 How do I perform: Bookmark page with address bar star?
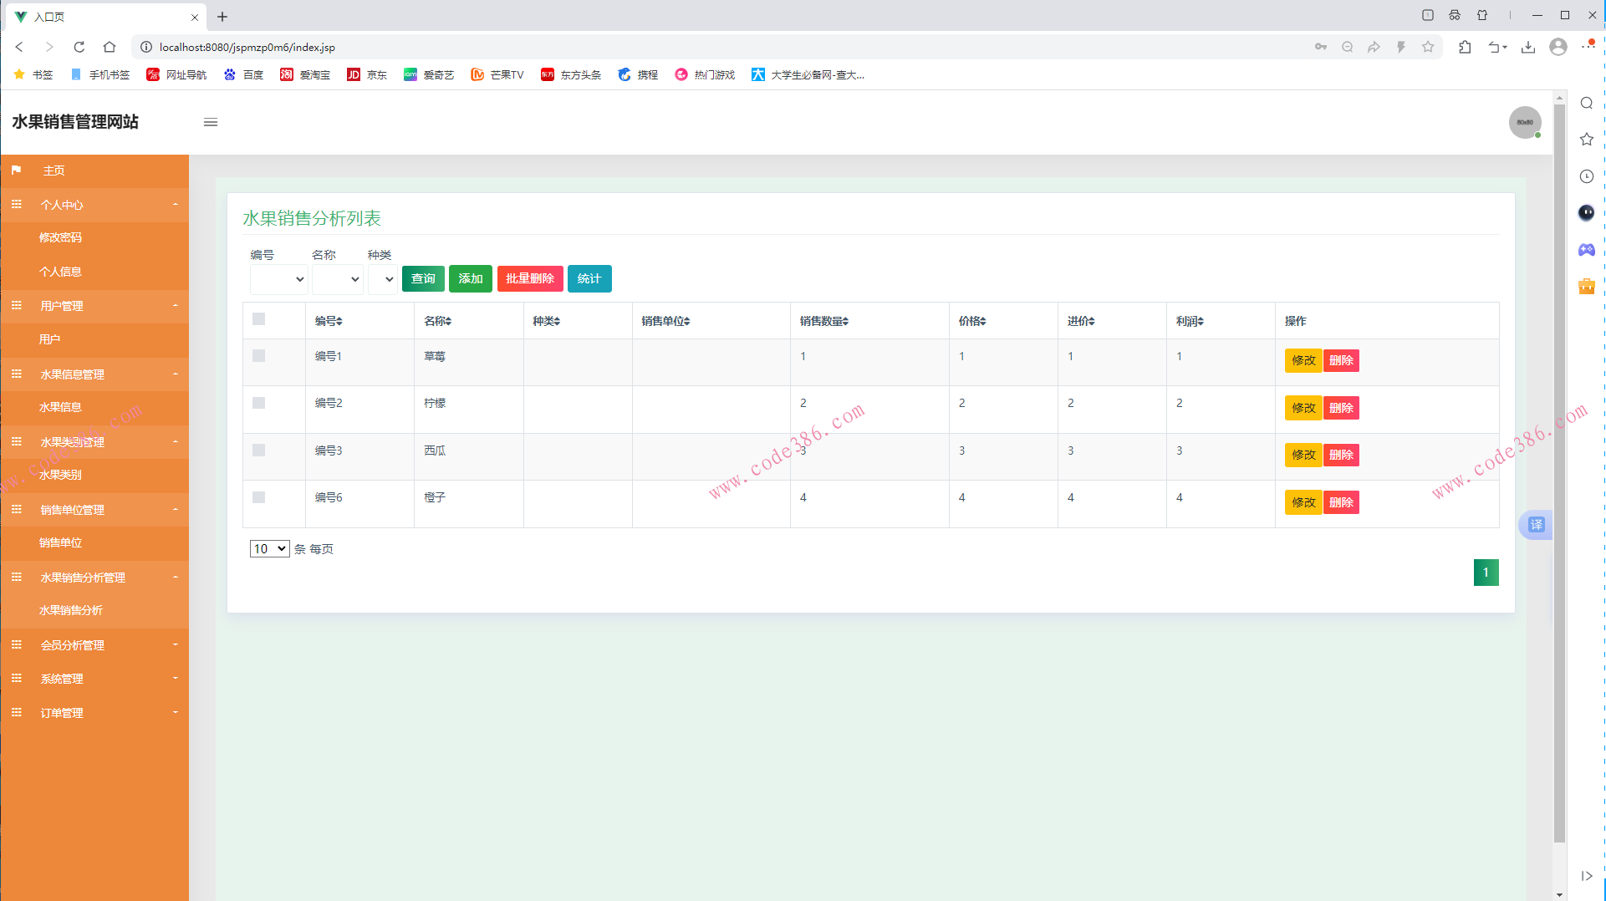(1428, 48)
